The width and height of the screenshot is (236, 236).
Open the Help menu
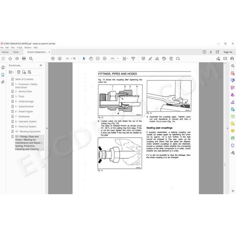pos(35,48)
